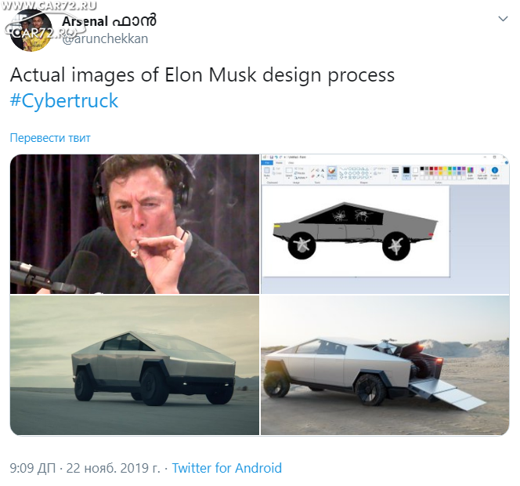The width and height of the screenshot is (520, 486).
Task: Open the @arunchekkan handle profile
Action: 105,39
